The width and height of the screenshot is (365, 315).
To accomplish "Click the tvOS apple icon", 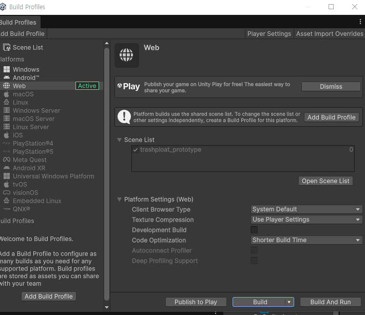I will (7, 184).
